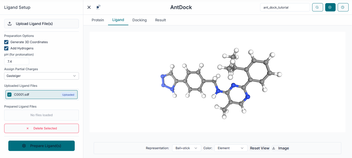Disable Generate 3D Coordinates

tap(6, 42)
